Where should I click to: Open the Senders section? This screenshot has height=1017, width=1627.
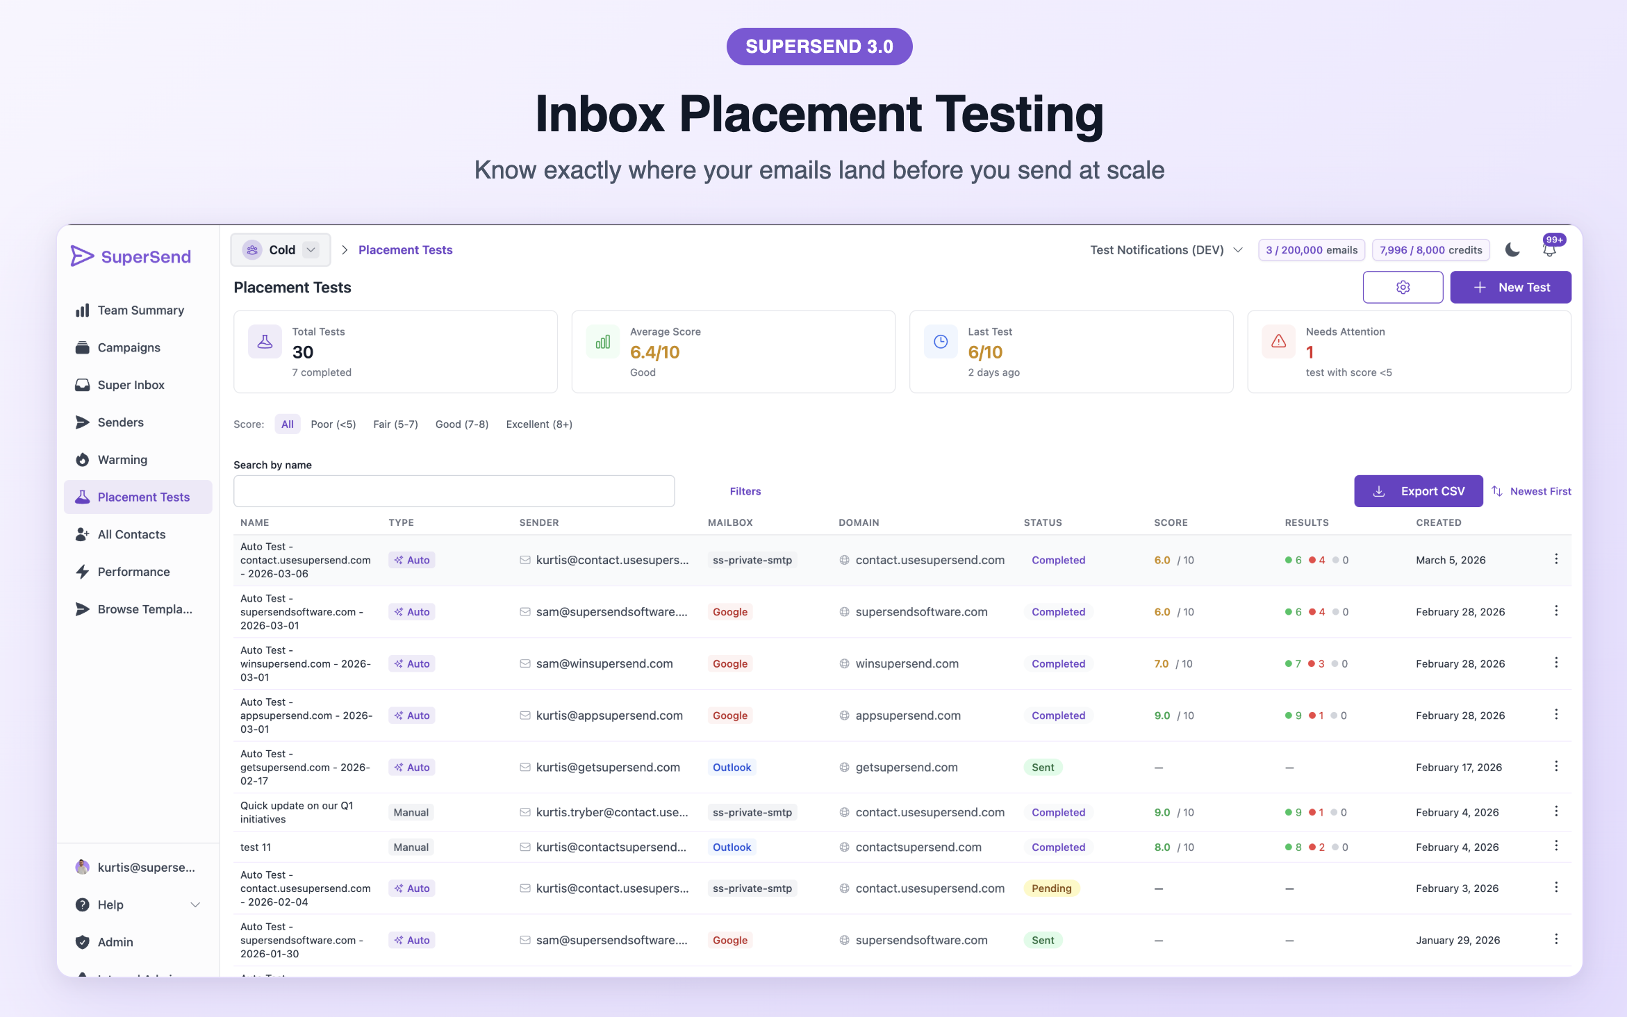point(120,422)
